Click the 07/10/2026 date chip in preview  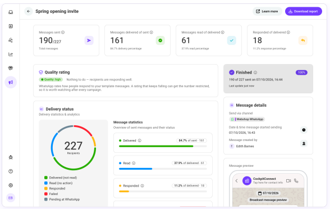coord(268,193)
